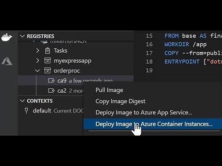Expand the Tasks node
The image size is (222, 166).
pyautogui.click(x=37, y=50)
